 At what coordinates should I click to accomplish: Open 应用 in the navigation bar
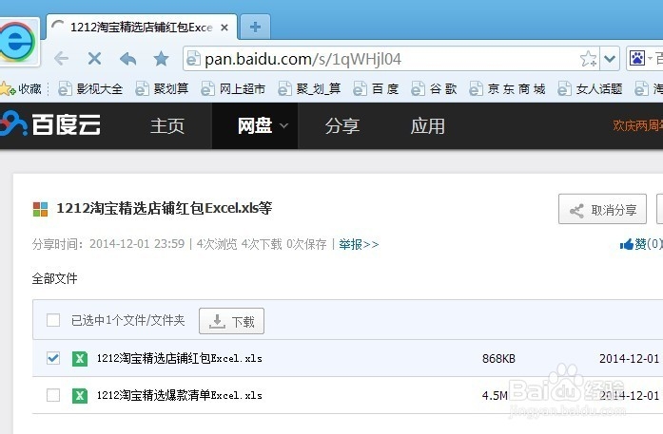427,125
